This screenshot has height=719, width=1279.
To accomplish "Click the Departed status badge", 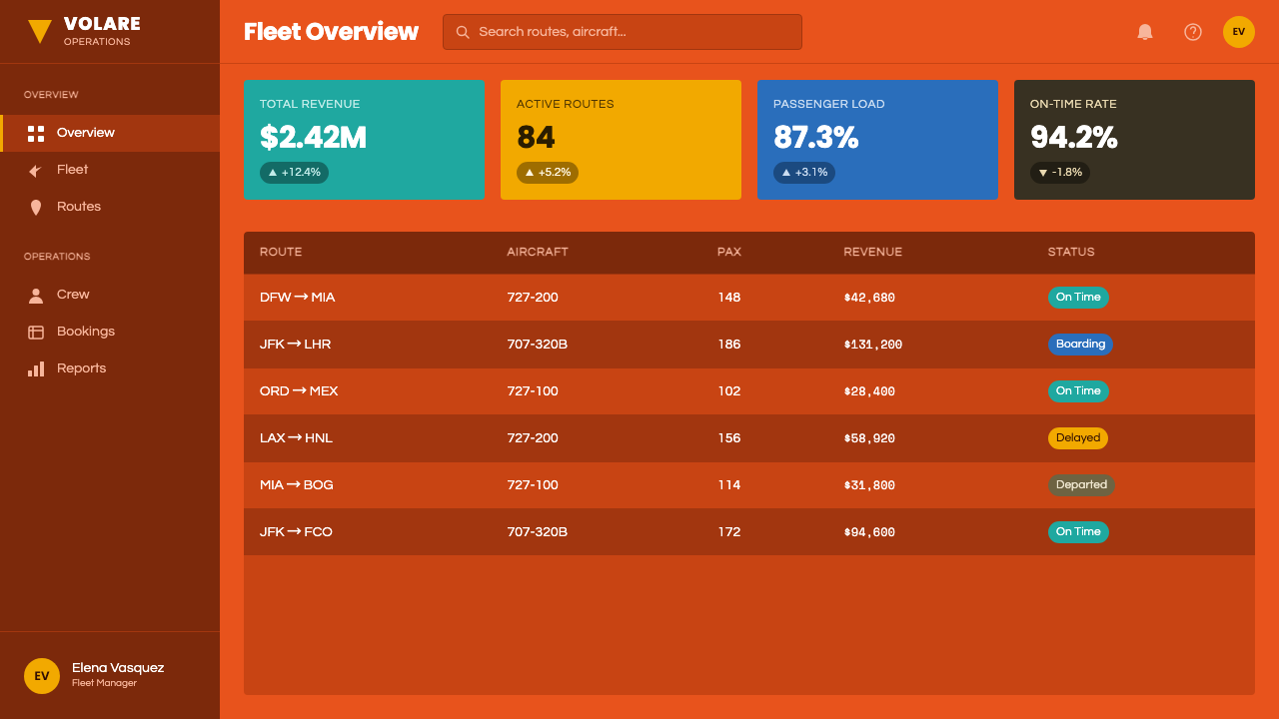I will pos(1081,485).
